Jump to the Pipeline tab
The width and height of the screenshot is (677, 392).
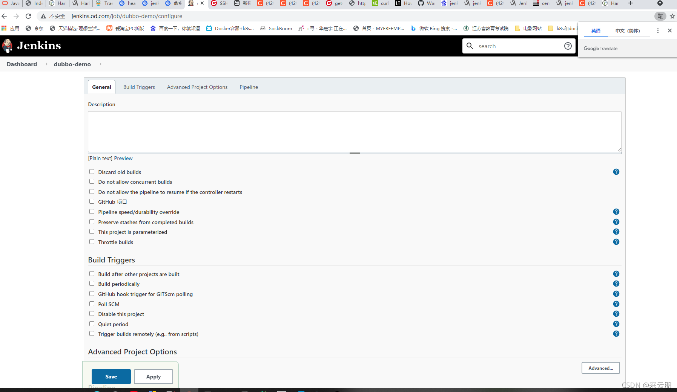point(249,87)
